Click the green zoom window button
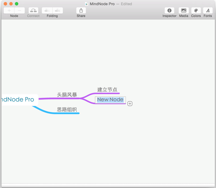The image size is (216, 188). pyautogui.click(x=16, y=4)
